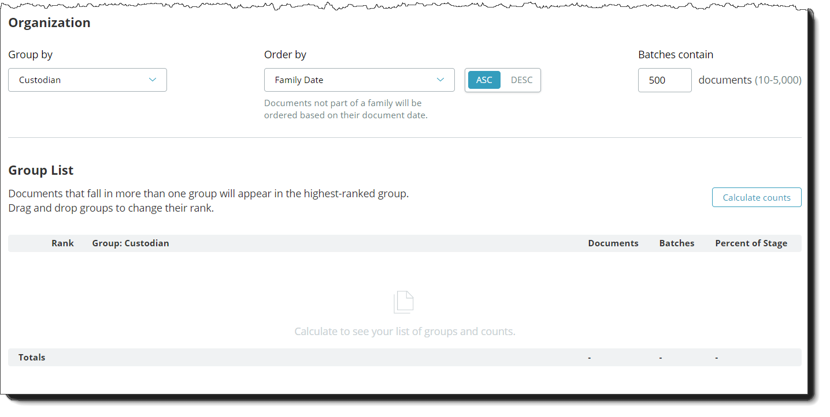
Task: Click the chevron in the Custodian dropdown
Action: [x=153, y=80]
